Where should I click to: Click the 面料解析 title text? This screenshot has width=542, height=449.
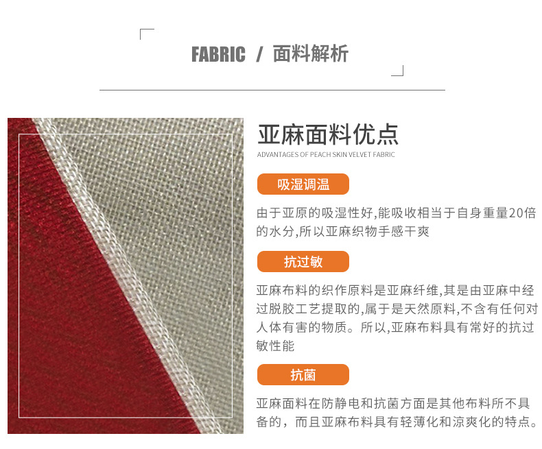310,54
